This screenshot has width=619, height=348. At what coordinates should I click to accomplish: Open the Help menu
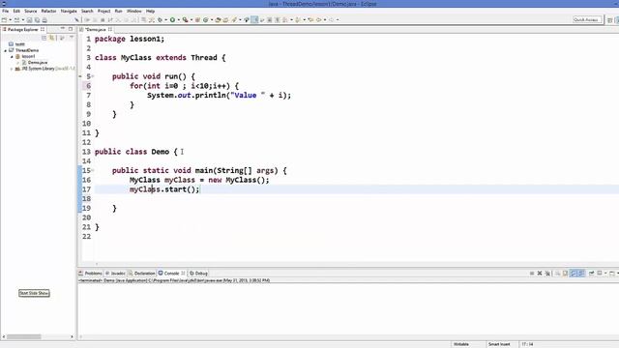[x=150, y=11]
